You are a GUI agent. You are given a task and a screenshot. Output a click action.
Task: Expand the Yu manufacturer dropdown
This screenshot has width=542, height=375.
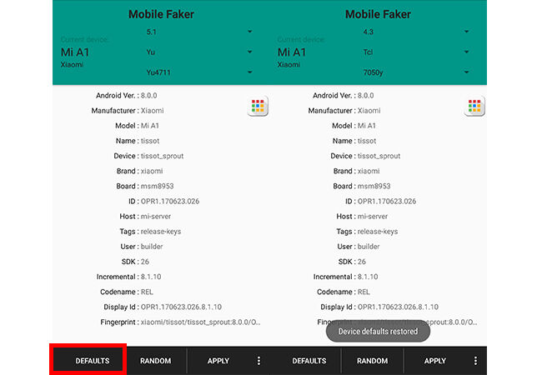coord(199,52)
